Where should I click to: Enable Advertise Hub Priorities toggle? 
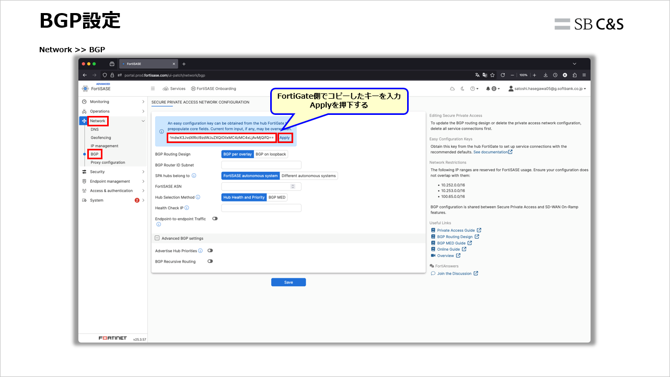[210, 251]
